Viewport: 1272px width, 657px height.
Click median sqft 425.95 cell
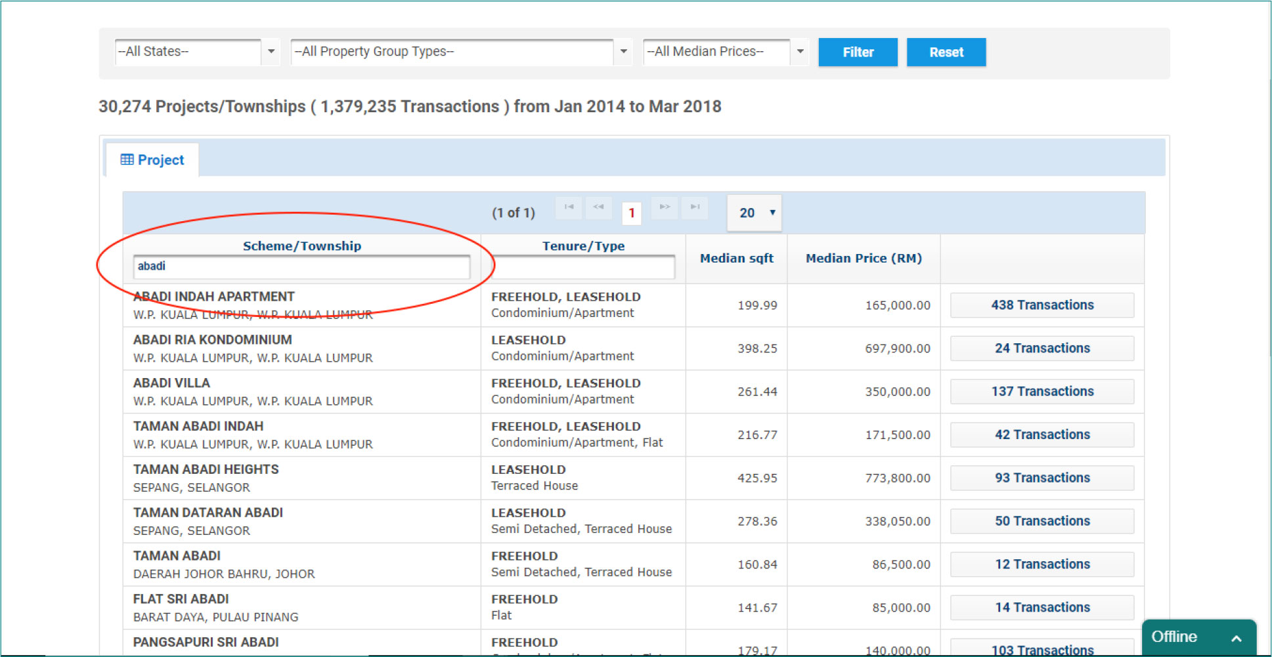click(757, 478)
